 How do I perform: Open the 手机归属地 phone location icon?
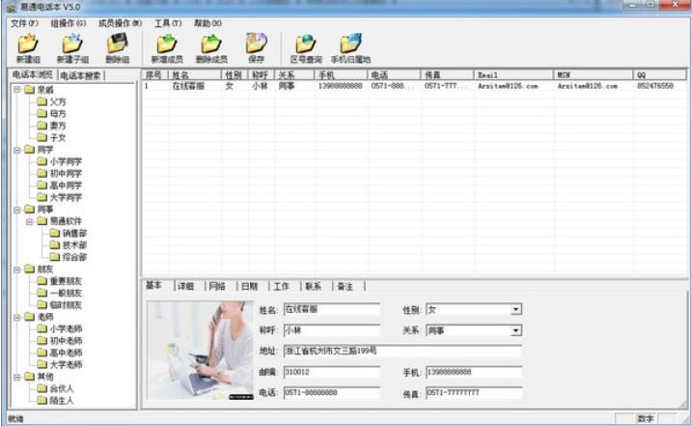tap(350, 44)
